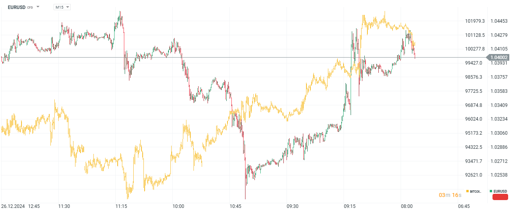Click the green EURUSD legend color square

pyautogui.click(x=491, y=191)
